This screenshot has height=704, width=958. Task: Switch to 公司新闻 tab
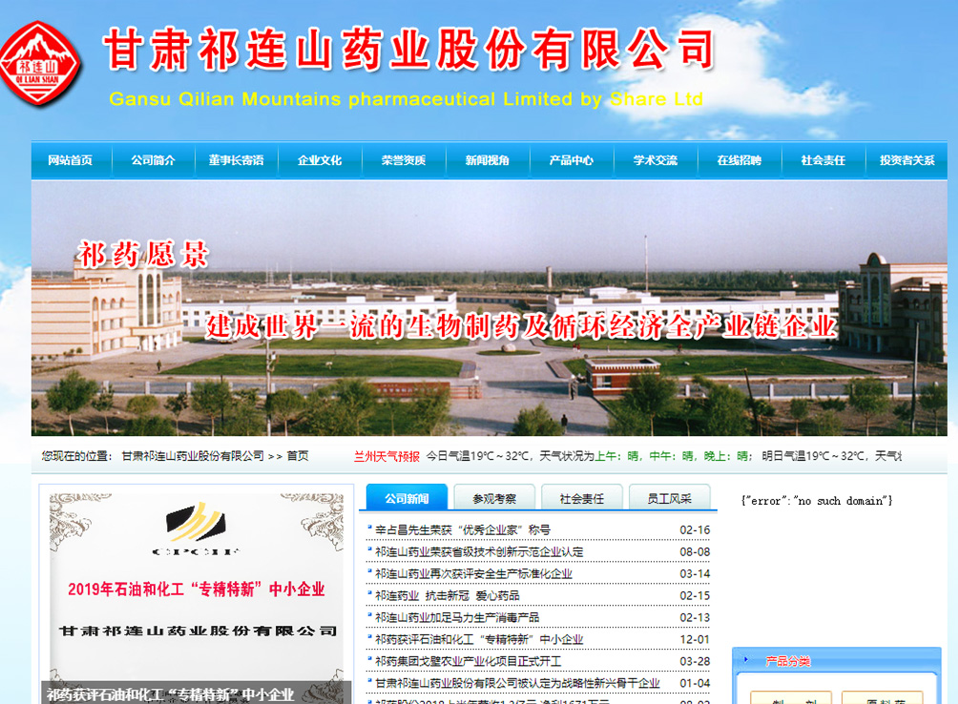tap(406, 498)
